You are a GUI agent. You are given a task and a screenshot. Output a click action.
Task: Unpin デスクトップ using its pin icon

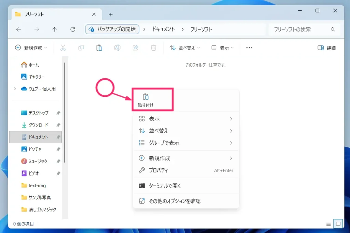(58, 113)
